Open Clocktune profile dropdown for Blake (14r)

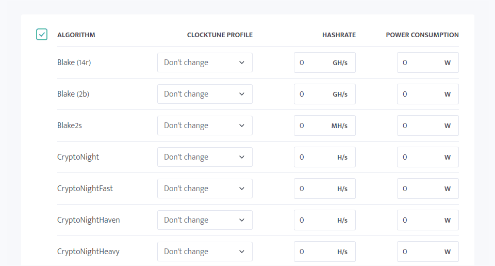coord(205,62)
